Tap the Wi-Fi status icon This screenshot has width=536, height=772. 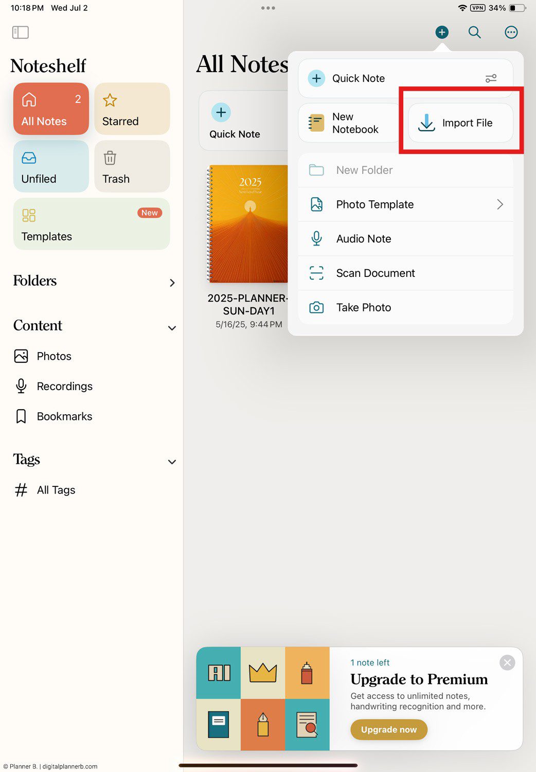pyautogui.click(x=462, y=8)
